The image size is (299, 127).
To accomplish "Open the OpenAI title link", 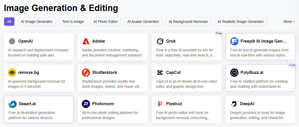I will click(x=26, y=41).
